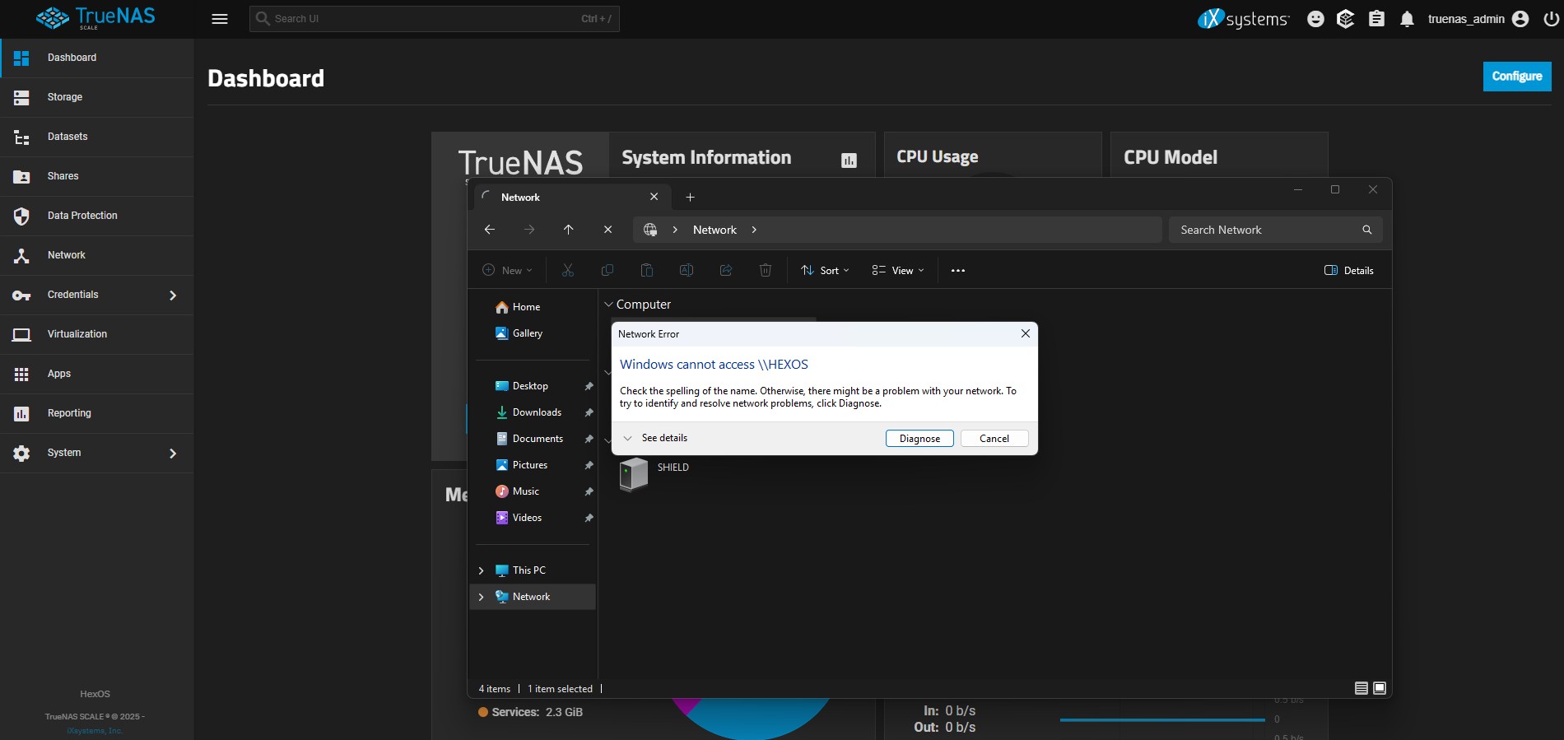1564x740 pixels.
Task: Click the Configure dashboard button
Action: (x=1517, y=76)
